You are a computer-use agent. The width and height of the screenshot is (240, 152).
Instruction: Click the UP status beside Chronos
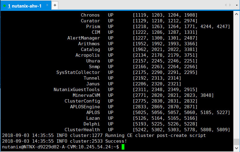point(111,15)
